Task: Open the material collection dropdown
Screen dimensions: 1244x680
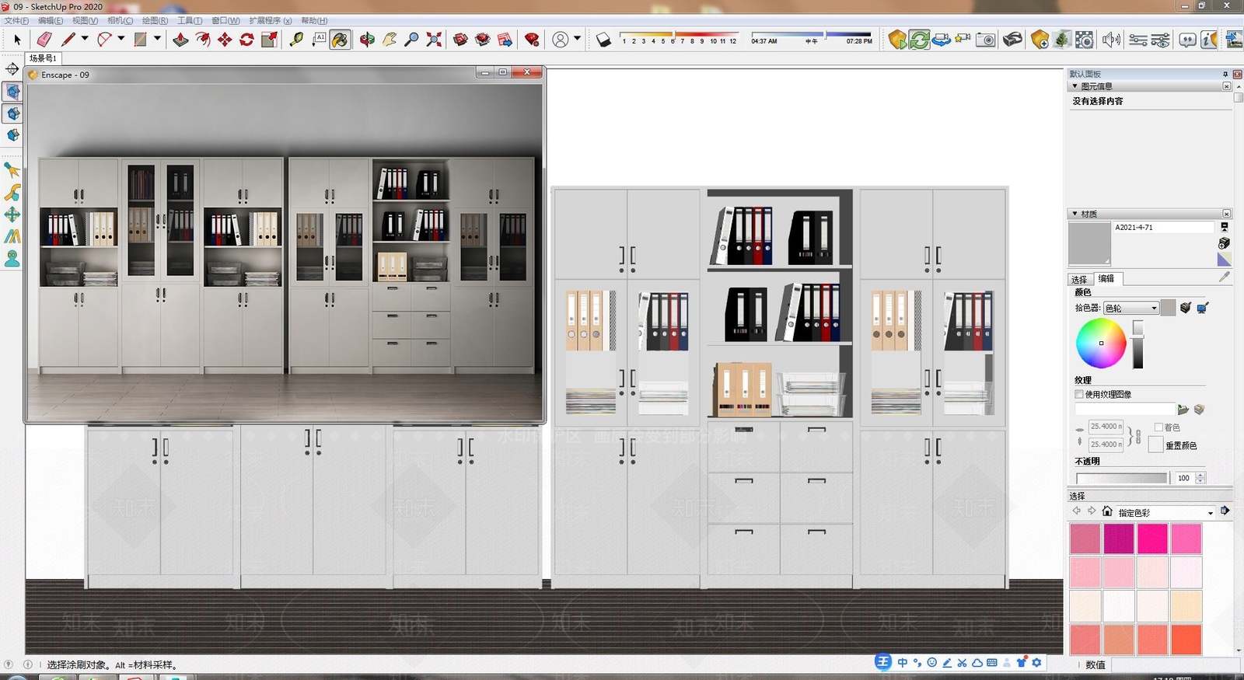Action: (1165, 513)
